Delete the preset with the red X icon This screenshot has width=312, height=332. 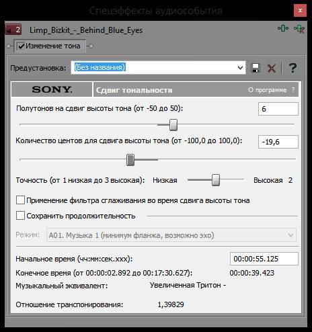272,68
